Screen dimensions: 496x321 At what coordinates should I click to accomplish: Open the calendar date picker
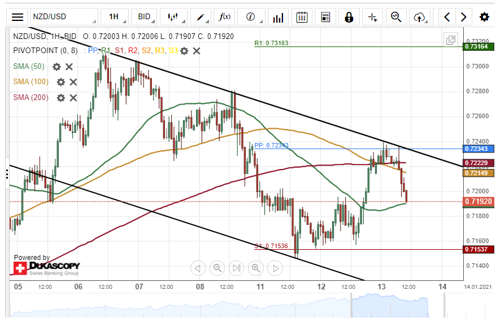[302, 17]
